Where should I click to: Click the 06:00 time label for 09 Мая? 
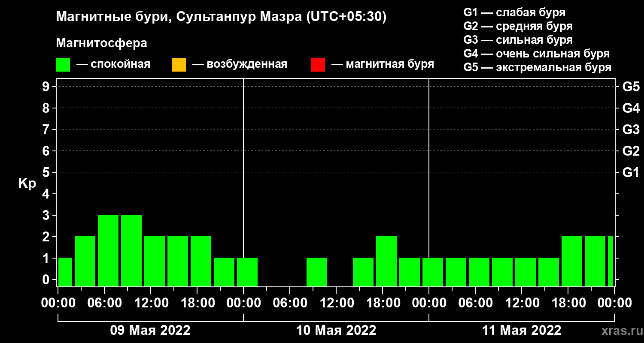pos(104,303)
